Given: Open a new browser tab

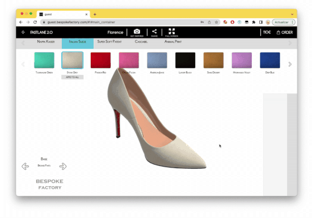Looking at the screenshot, I should click(95, 14).
